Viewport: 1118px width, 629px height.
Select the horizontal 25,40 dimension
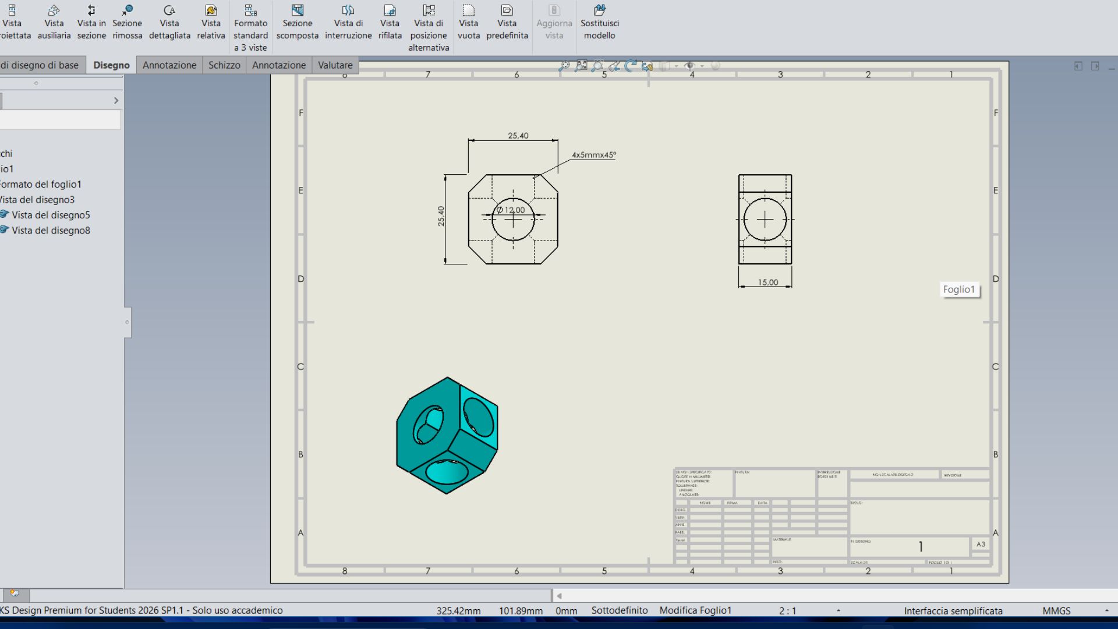pyautogui.click(x=518, y=136)
